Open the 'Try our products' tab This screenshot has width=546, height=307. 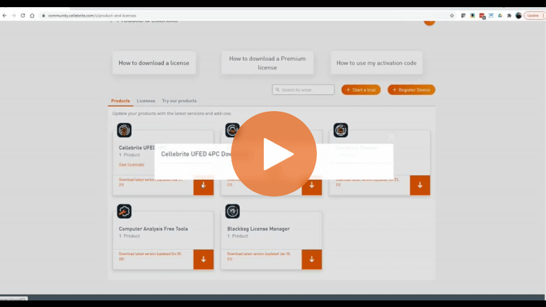(179, 101)
